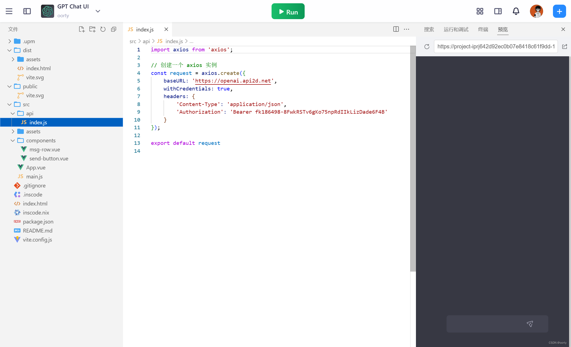571x347 pixels.
Task: Collapse all folders in explorer
Action: [114, 29]
